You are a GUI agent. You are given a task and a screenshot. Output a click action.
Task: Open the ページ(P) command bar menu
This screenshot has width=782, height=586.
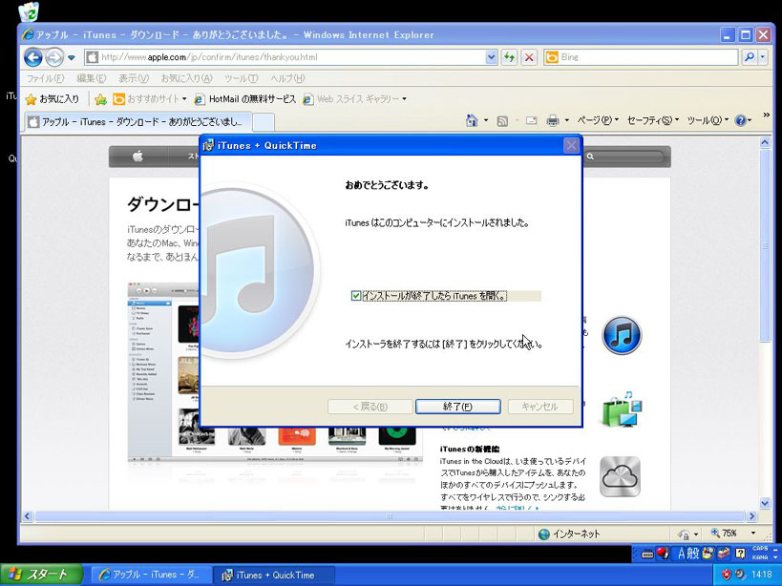pos(598,120)
